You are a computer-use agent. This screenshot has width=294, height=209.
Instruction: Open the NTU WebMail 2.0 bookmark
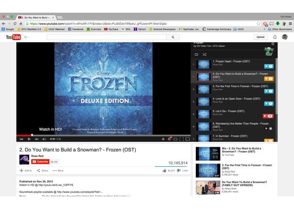point(29,29)
